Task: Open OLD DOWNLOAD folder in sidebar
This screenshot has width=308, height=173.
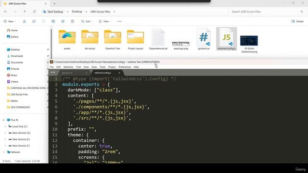Action: click(18, 107)
